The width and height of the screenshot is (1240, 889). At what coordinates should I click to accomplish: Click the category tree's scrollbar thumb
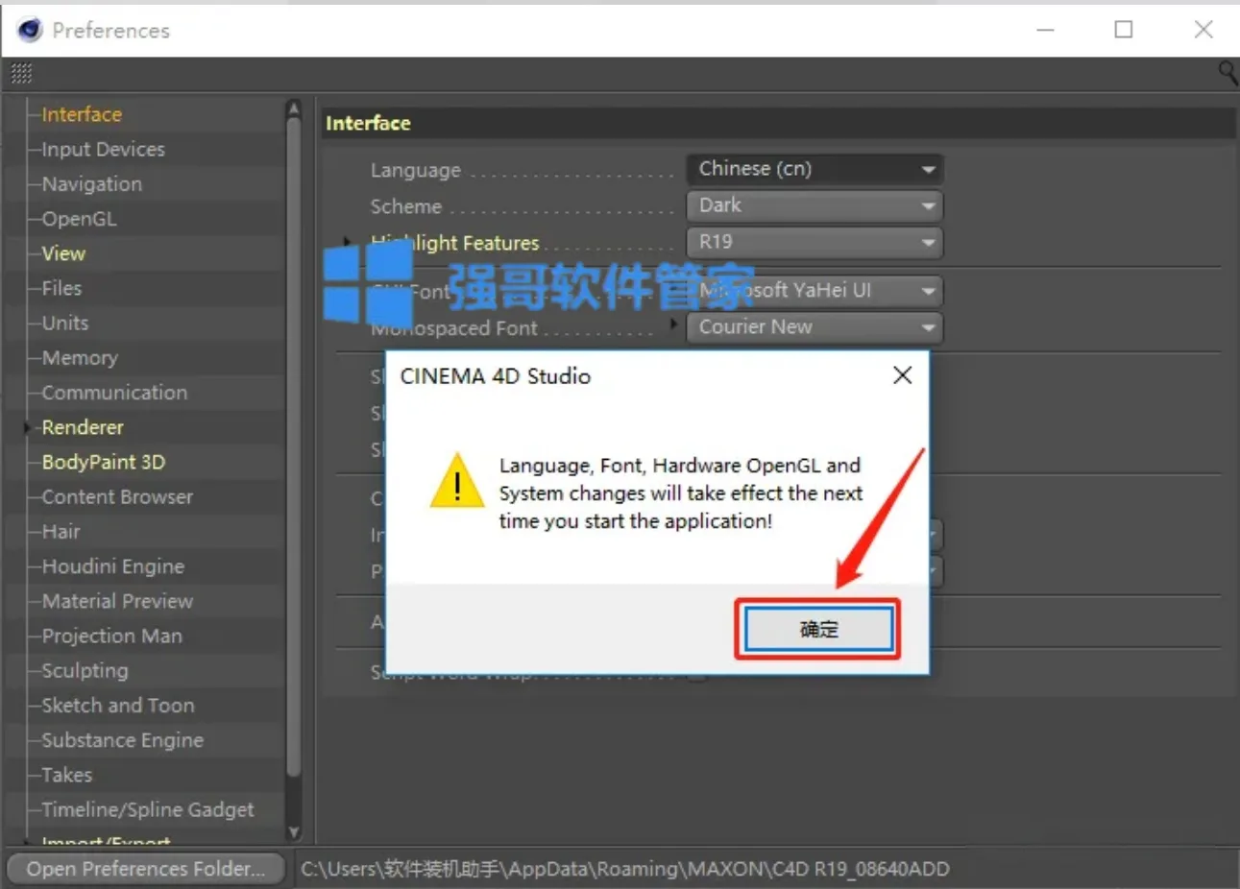pyautogui.click(x=294, y=446)
